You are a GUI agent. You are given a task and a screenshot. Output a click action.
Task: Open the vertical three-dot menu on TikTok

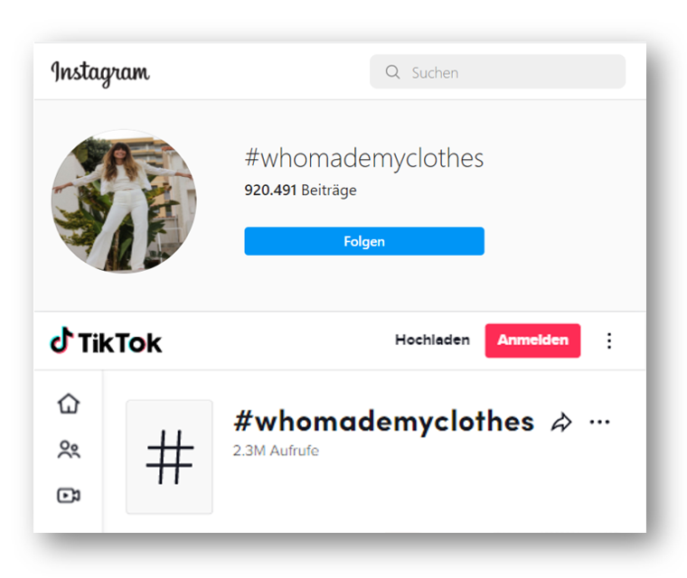(609, 340)
